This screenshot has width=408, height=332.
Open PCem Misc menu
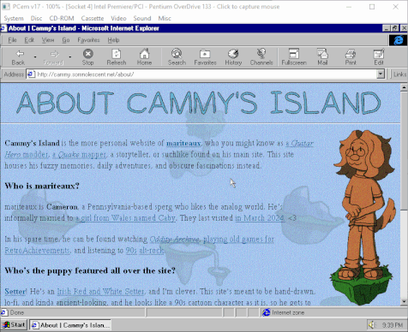point(165,18)
